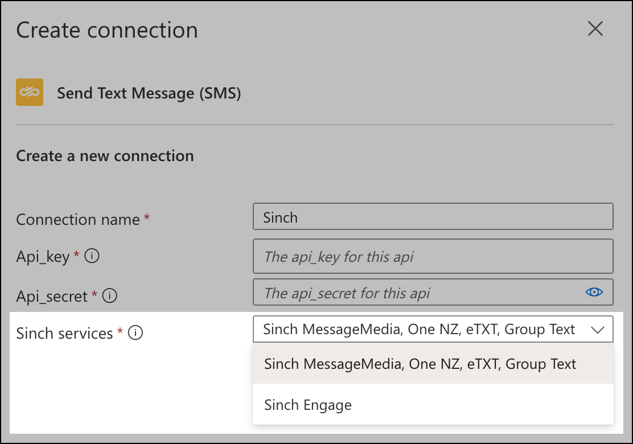Choose the Sinch Engage option

tap(433, 405)
